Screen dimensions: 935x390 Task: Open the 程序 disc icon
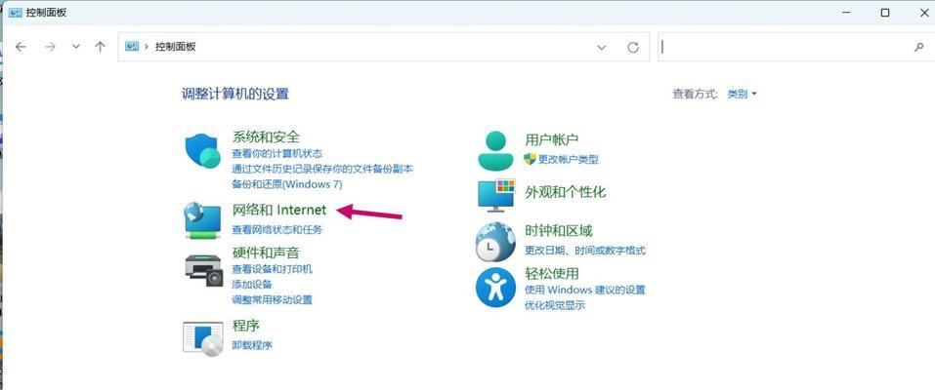coord(203,338)
